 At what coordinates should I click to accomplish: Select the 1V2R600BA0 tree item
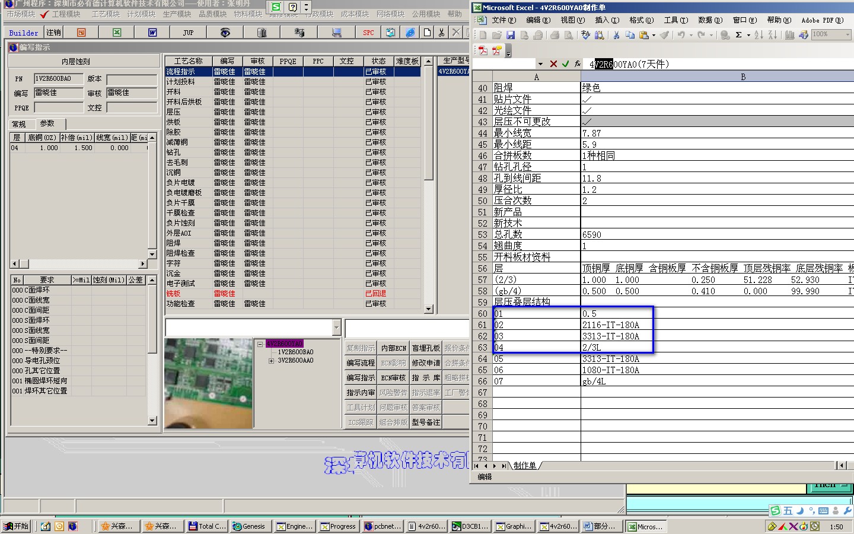[x=295, y=352]
